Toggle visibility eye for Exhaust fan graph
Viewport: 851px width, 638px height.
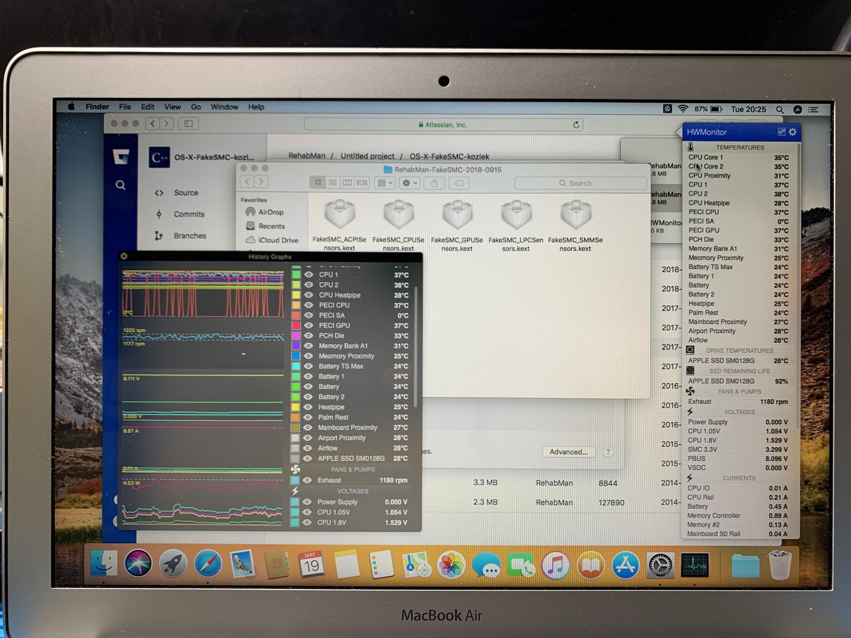pos(308,480)
